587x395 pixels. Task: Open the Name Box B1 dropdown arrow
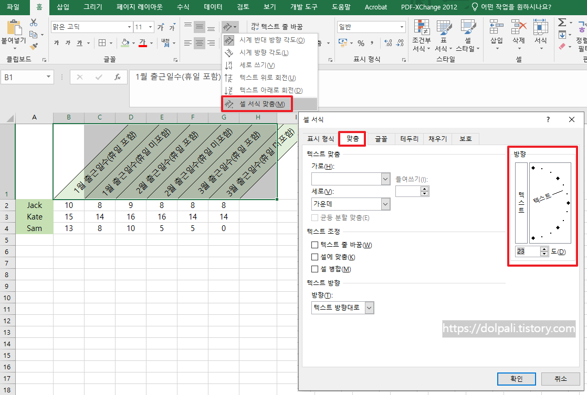click(48, 77)
